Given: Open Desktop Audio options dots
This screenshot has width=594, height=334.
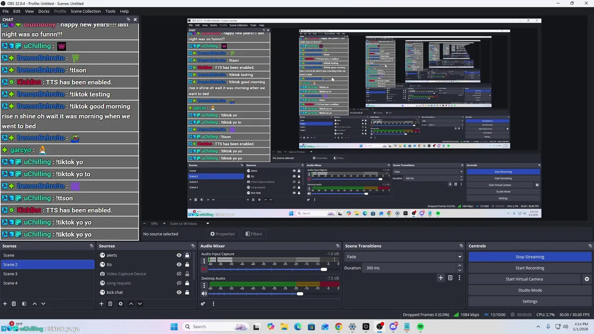Looking at the screenshot, I should 204,285.
